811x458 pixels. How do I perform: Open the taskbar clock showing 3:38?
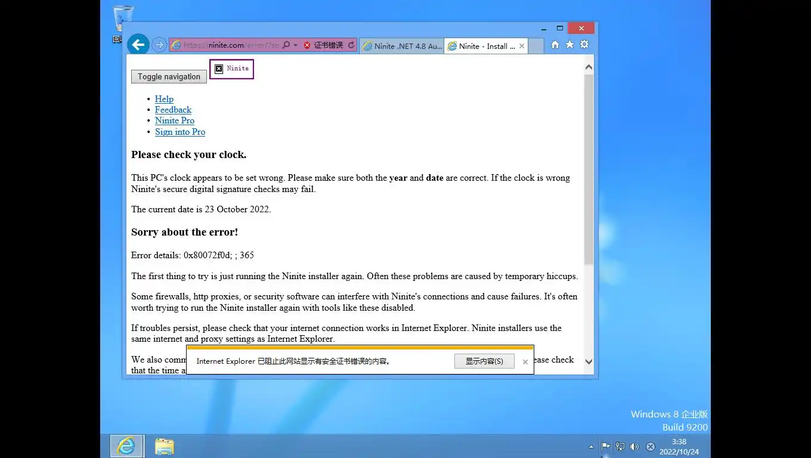point(679,447)
